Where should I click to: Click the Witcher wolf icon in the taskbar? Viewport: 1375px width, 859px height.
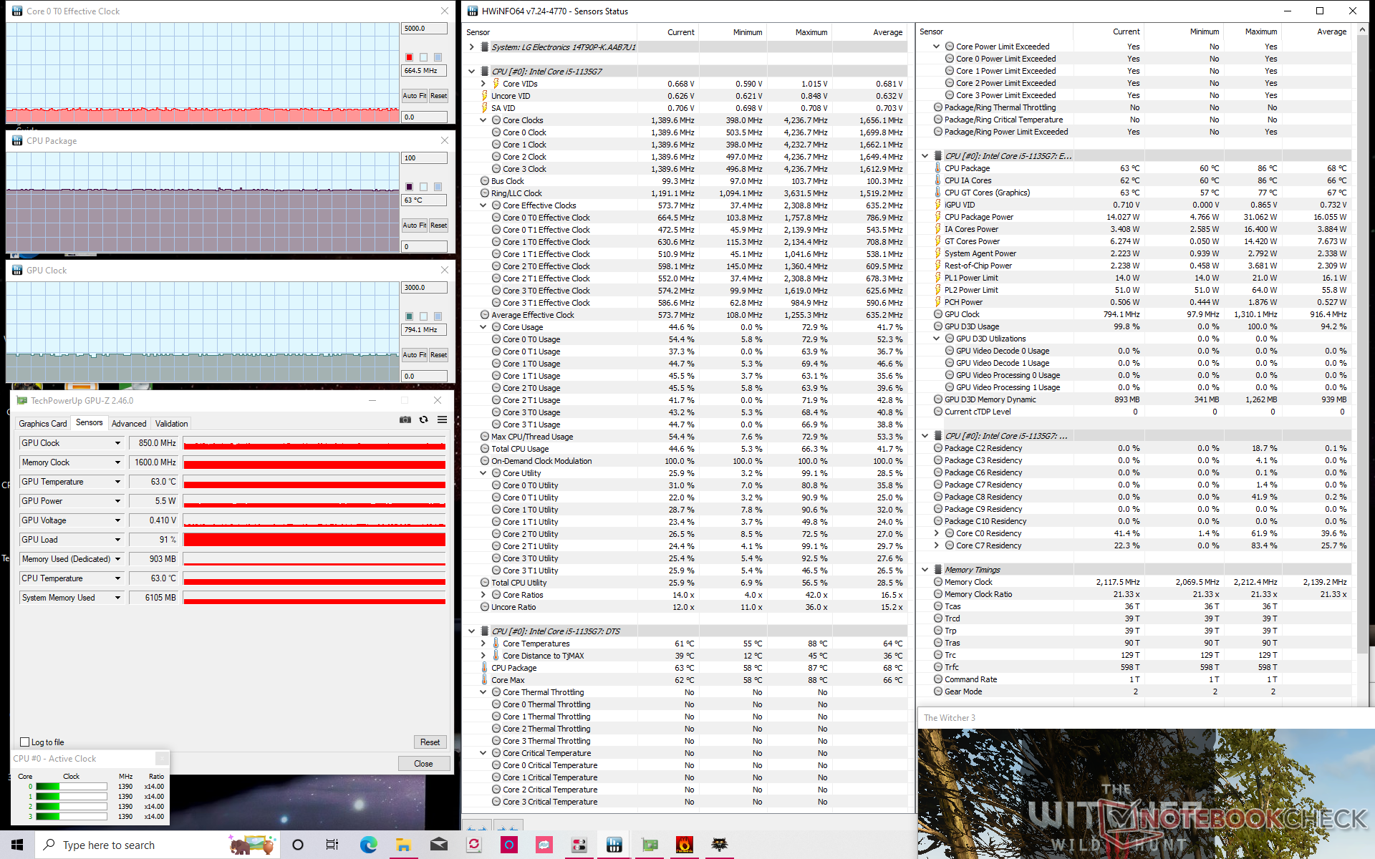[719, 845]
